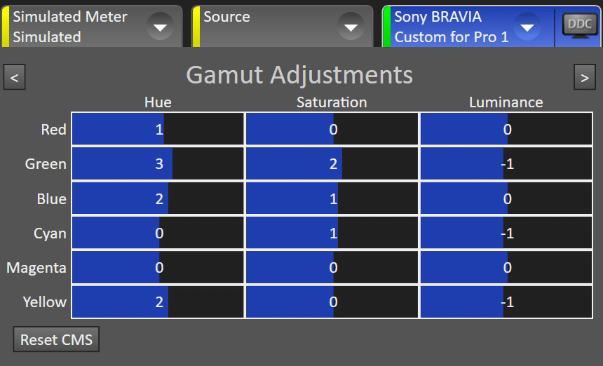Go to next page with right arrow

click(585, 77)
